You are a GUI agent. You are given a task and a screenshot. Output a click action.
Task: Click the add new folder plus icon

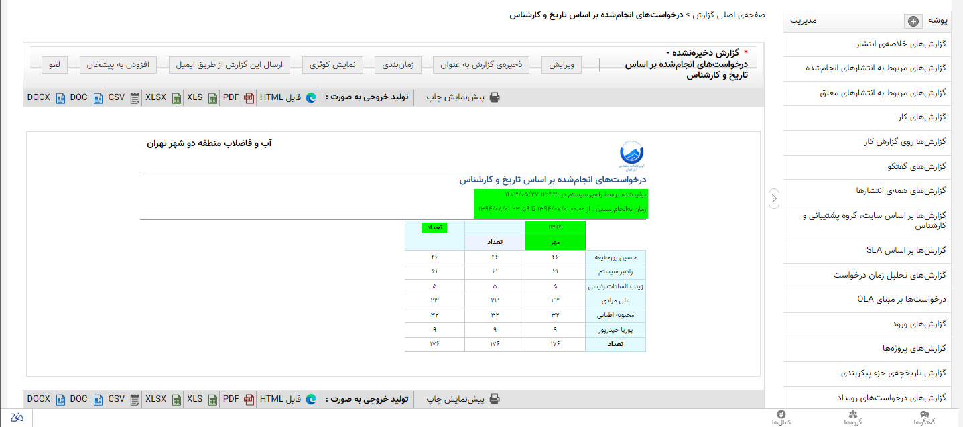[x=913, y=21]
